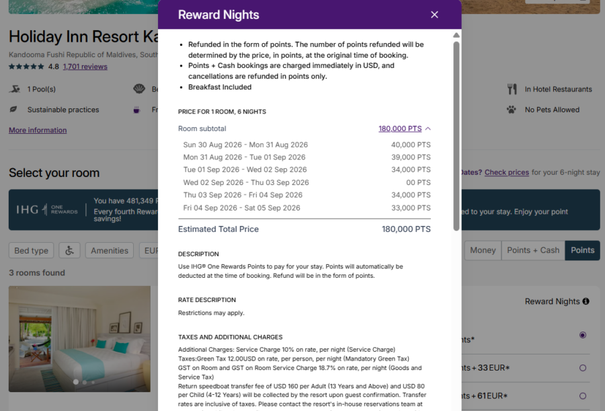Select the points-only radio option
Screen dimensions: 605x411
583,335
